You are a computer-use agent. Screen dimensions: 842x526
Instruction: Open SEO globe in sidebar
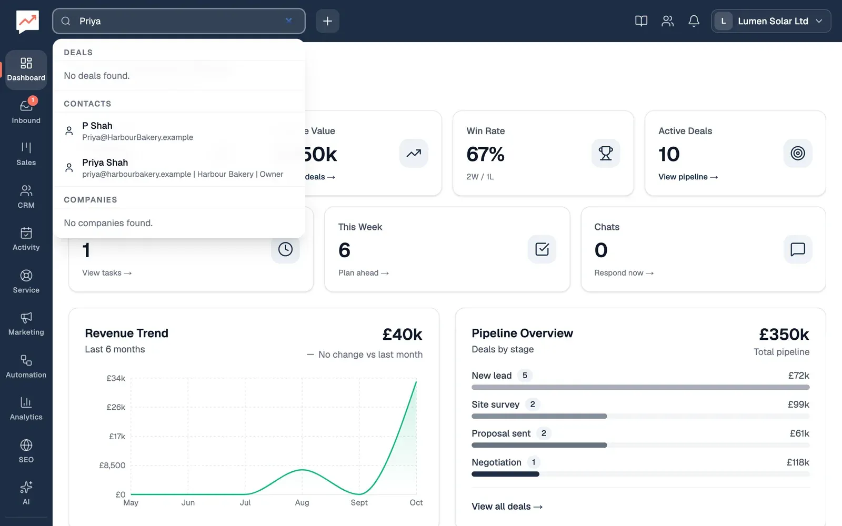[26, 451]
